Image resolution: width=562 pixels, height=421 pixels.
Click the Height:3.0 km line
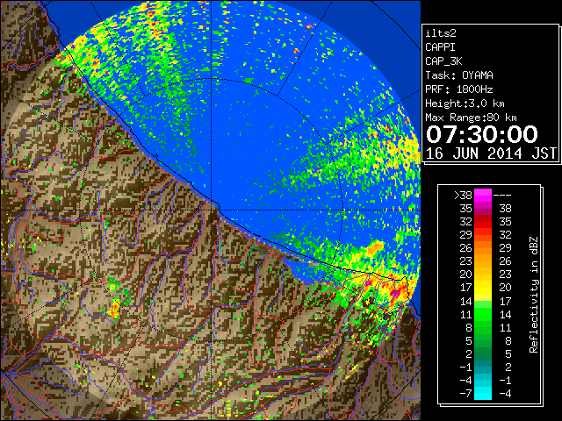click(465, 103)
